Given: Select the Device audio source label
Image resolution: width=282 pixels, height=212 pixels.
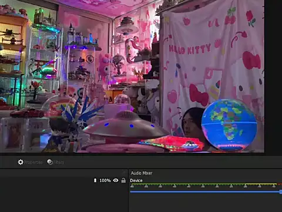Looking at the screenshot, I should pos(136,180).
